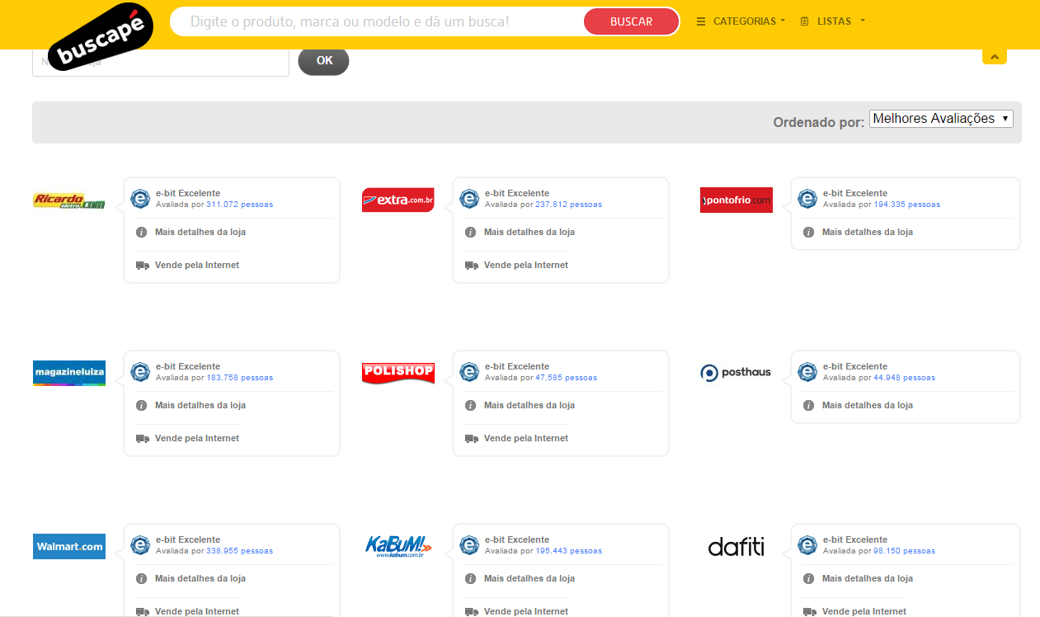Click info icon in Magazine Luiza card
Viewport: 1040px width, 617px height.
pos(141,406)
